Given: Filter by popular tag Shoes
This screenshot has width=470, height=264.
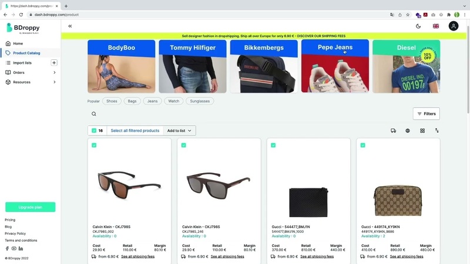Looking at the screenshot, I should [x=112, y=101].
